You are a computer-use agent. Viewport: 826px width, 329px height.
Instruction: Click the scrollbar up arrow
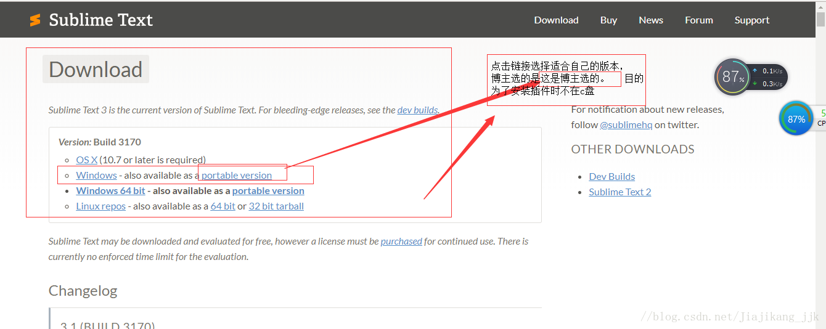[x=820, y=6]
